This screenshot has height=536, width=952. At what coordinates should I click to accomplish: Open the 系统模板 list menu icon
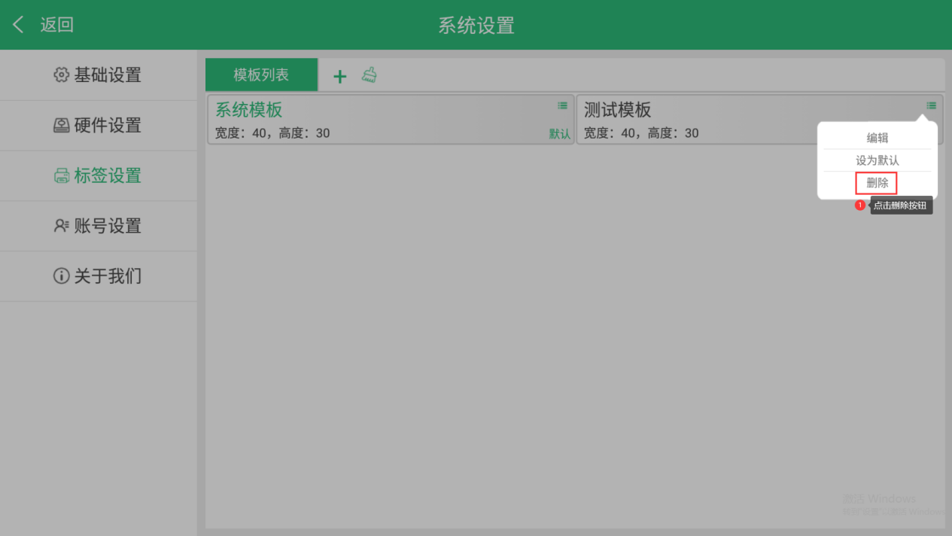point(562,106)
